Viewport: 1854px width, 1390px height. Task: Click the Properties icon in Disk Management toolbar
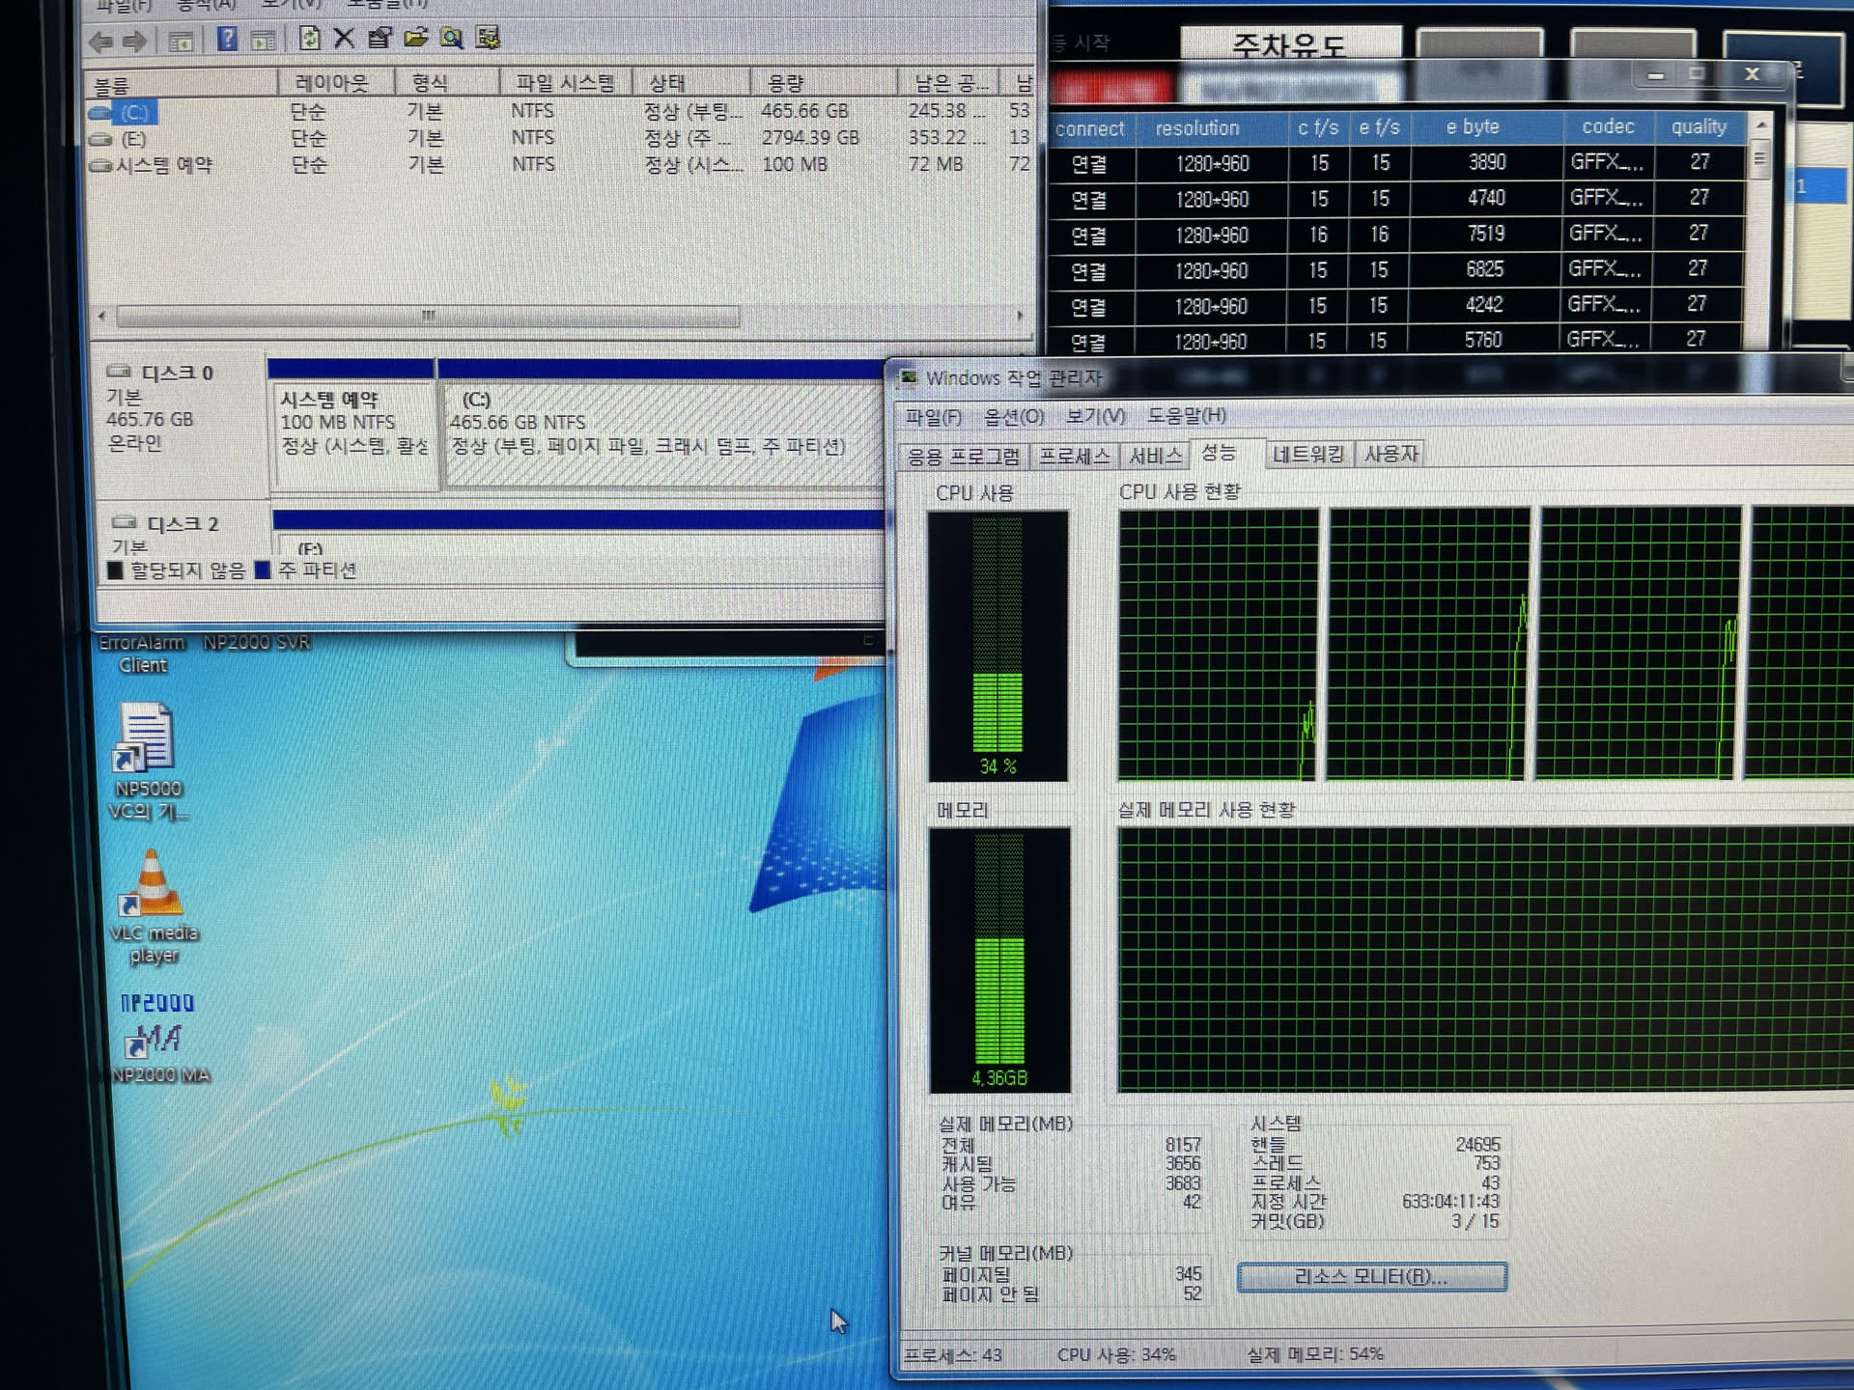(x=379, y=39)
